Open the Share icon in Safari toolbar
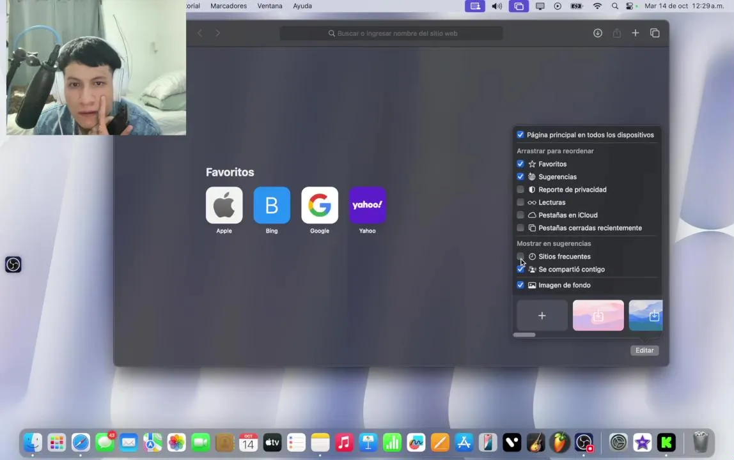This screenshot has width=734, height=460. (617, 33)
